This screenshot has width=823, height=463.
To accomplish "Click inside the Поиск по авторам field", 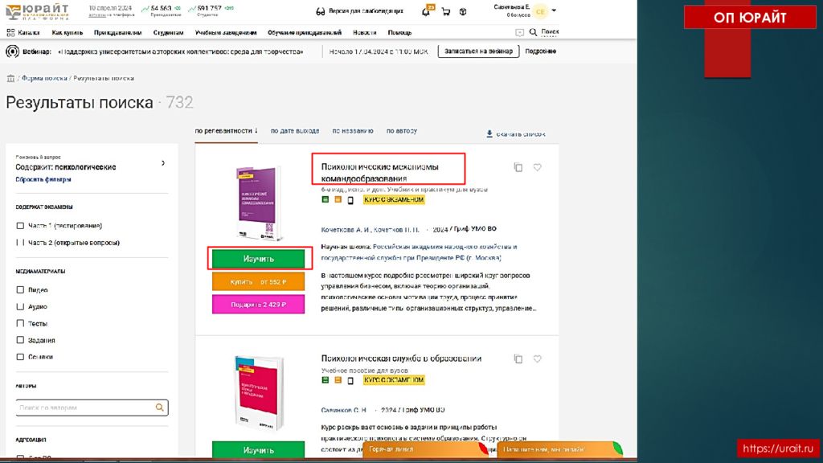I will [92, 408].
